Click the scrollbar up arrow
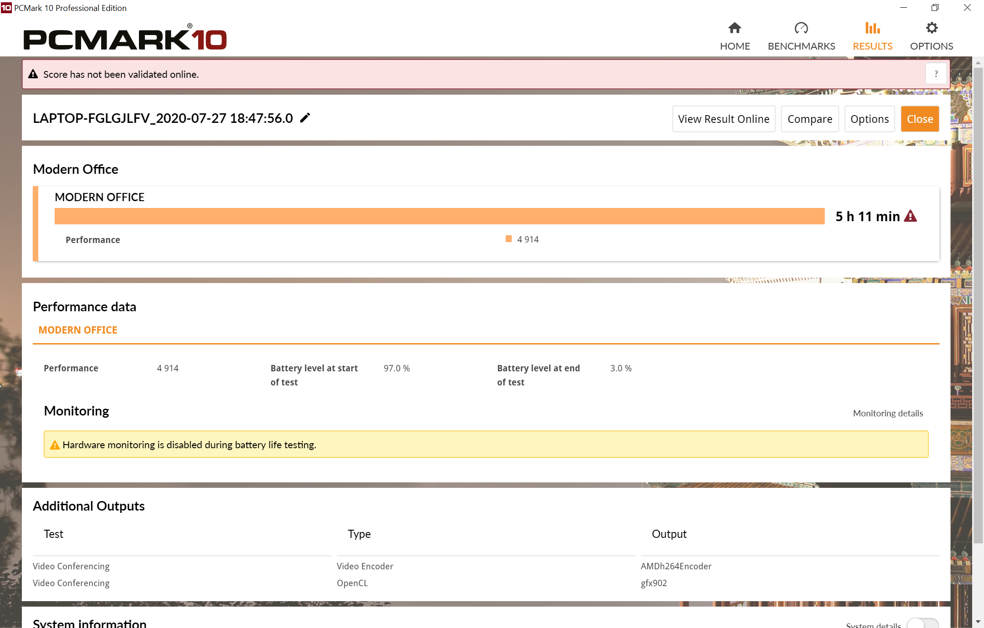 click(978, 63)
